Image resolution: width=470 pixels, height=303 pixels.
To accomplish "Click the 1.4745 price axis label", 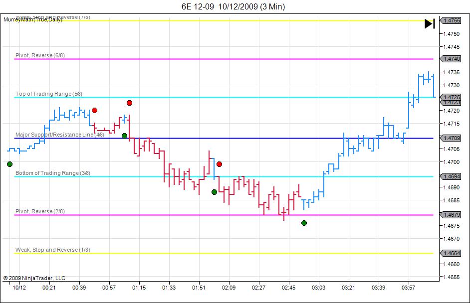I will (x=452, y=47).
